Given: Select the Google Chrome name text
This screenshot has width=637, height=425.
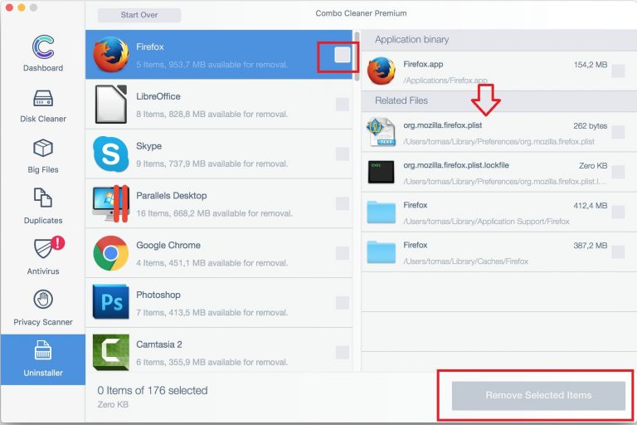Looking at the screenshot, I should 168,245.
